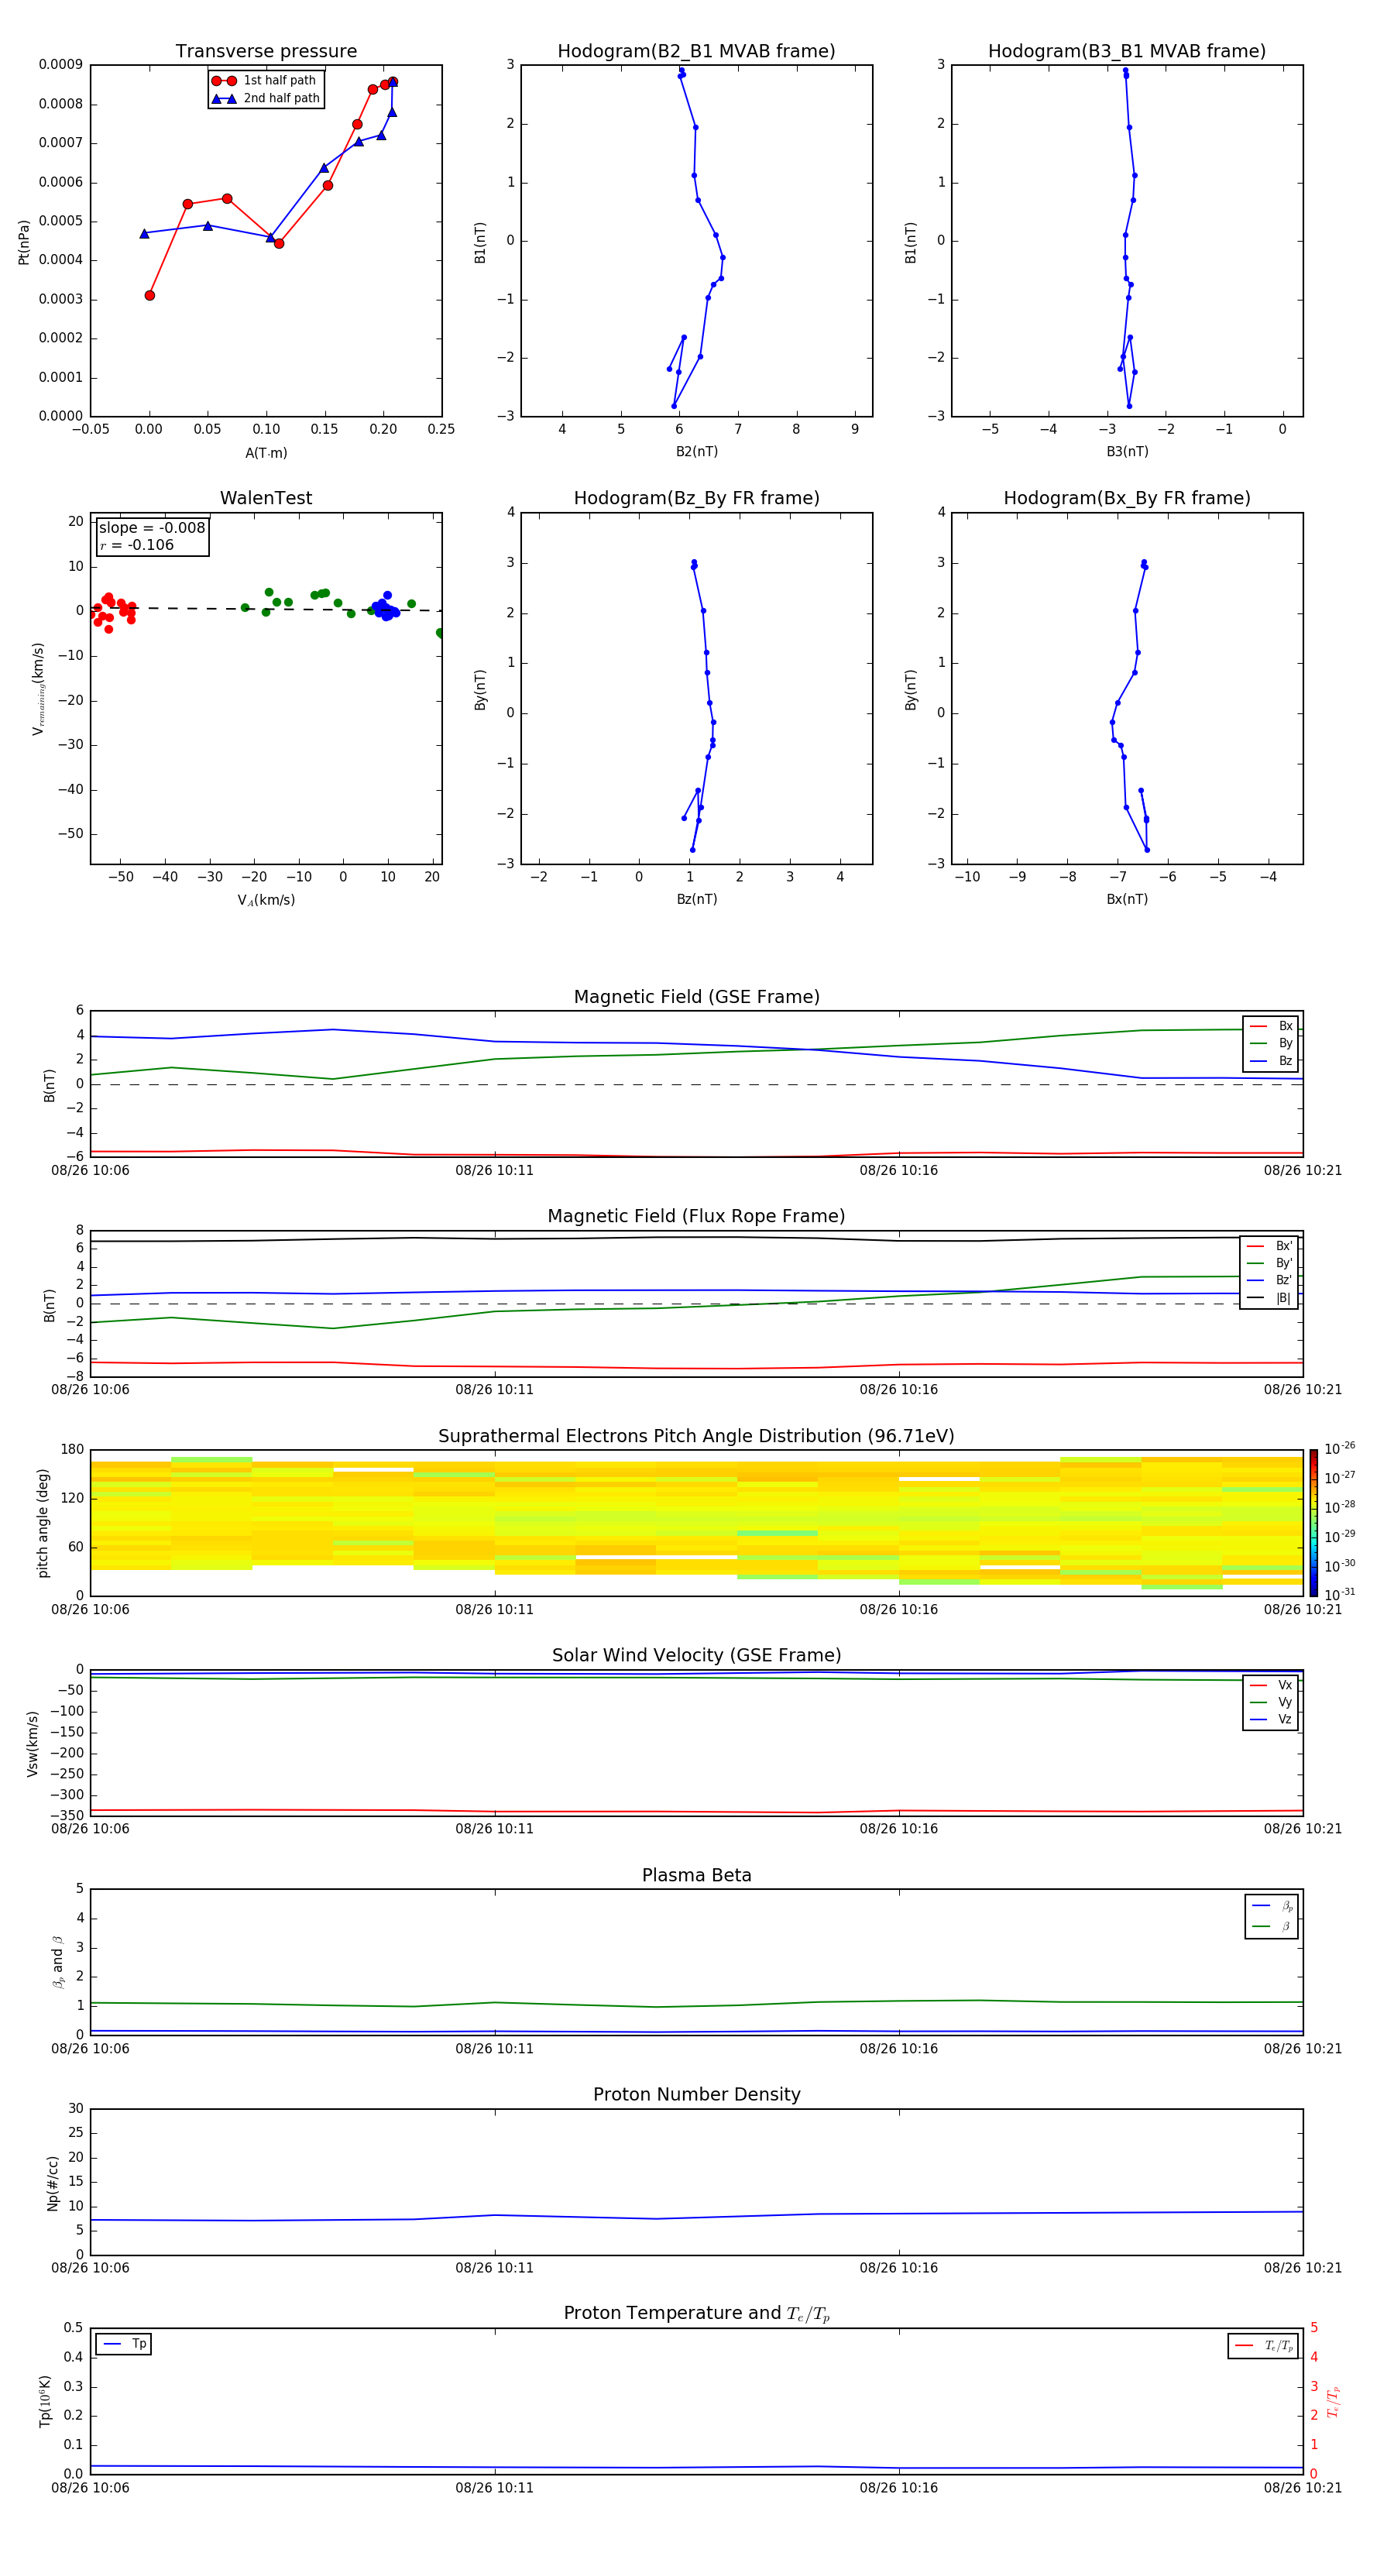
Task: Click the "V_remaining(km/s)" y-axis label
Action: click(x=39, y=689)
